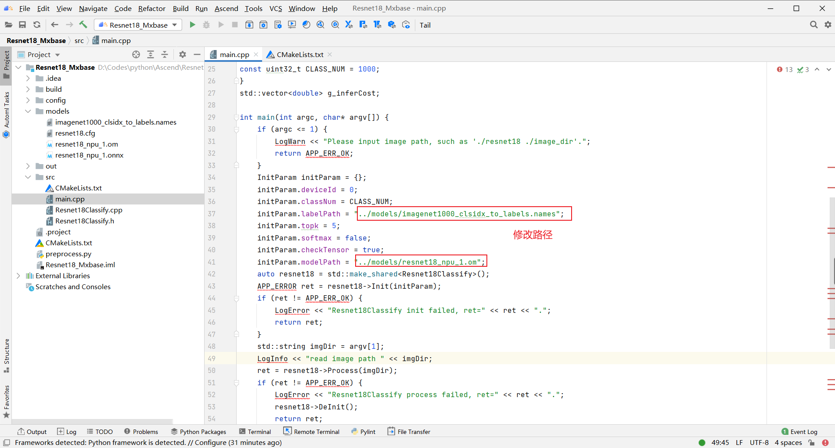Viewport: 835px width, 448px height.
Task: Toggle the Favorites side tool window
Action: (x=6, y=401)
